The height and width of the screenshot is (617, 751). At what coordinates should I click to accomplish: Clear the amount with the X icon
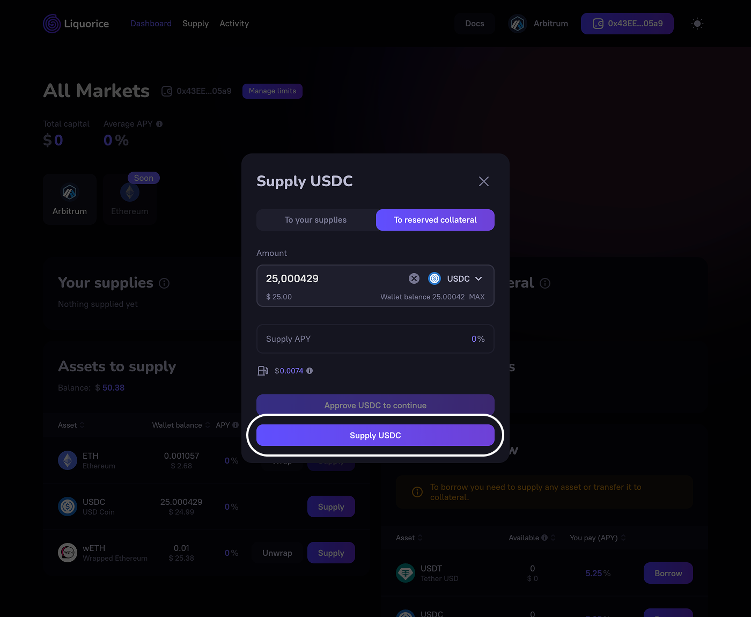coord(414,278)
